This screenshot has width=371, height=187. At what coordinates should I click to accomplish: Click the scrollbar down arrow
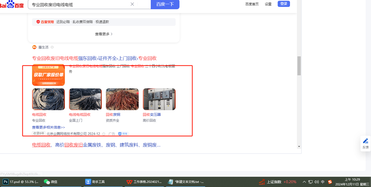coord(299,147)
